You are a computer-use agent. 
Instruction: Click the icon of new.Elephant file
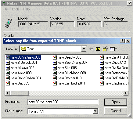tap(102, 83)
